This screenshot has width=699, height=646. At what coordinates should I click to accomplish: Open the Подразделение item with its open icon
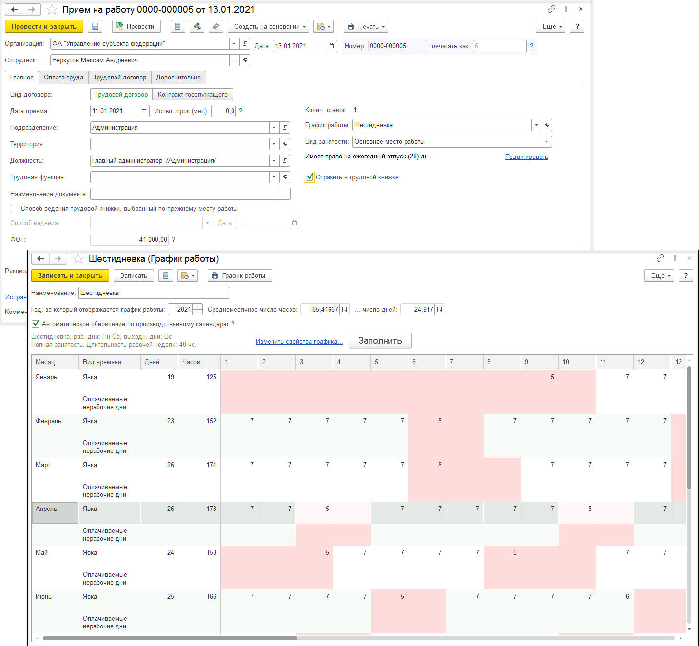click(285, 127)
